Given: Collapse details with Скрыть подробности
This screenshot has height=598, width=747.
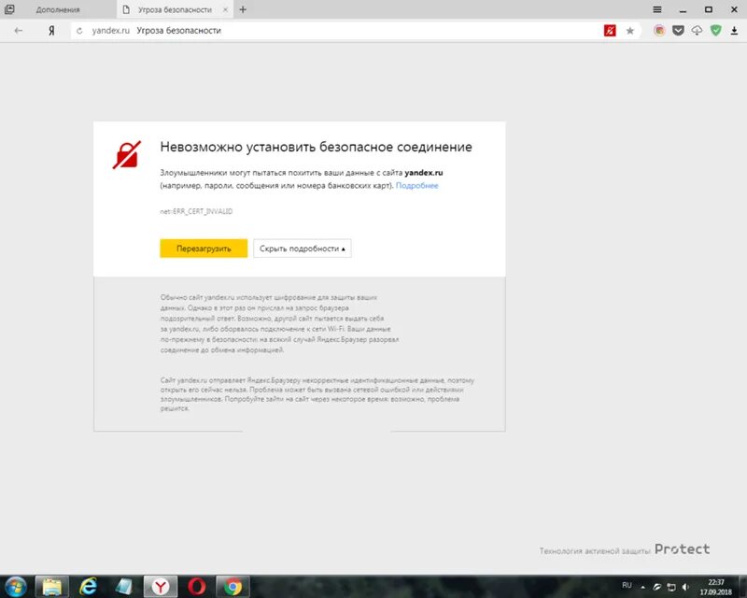Looking at the screenshot, I should [x=302, y=249].
